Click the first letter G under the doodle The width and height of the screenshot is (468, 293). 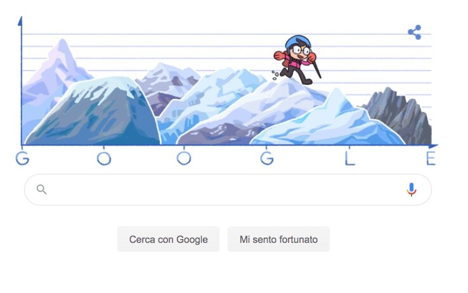tap(22, 158)
